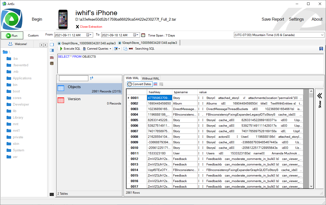Image resolution: width=326 pixels, height=205 pixels.
Task: Click the right tab scroll arrow by Welcome
Action: coord(45,45)
